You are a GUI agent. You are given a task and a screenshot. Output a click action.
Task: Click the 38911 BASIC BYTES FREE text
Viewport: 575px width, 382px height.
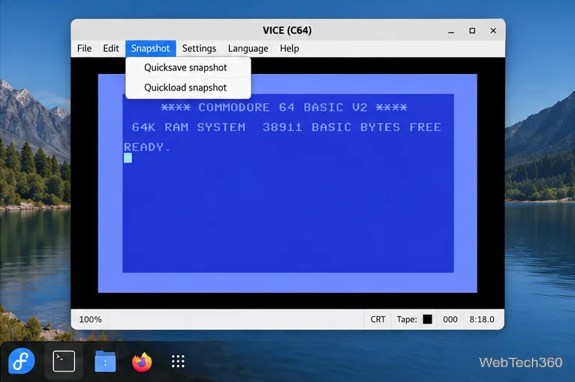[x=351, y=127]
